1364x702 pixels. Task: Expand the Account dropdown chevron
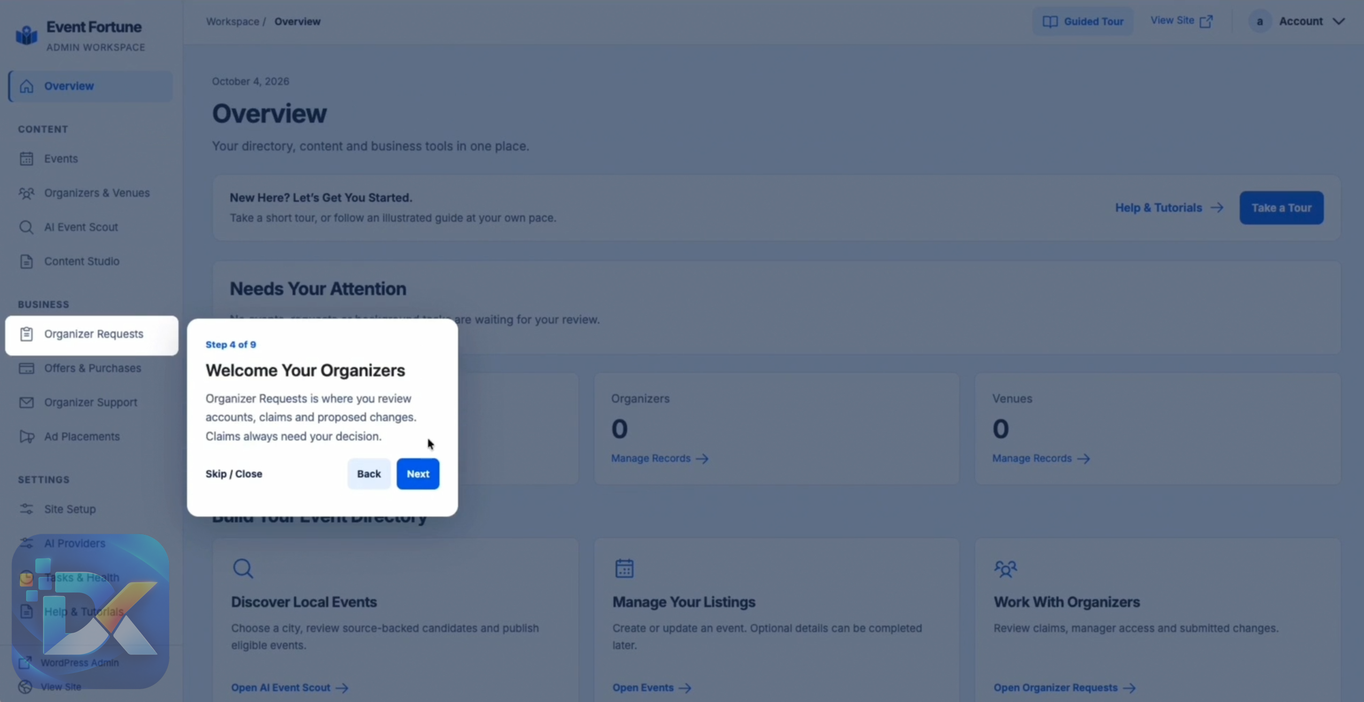(1338, 21)
